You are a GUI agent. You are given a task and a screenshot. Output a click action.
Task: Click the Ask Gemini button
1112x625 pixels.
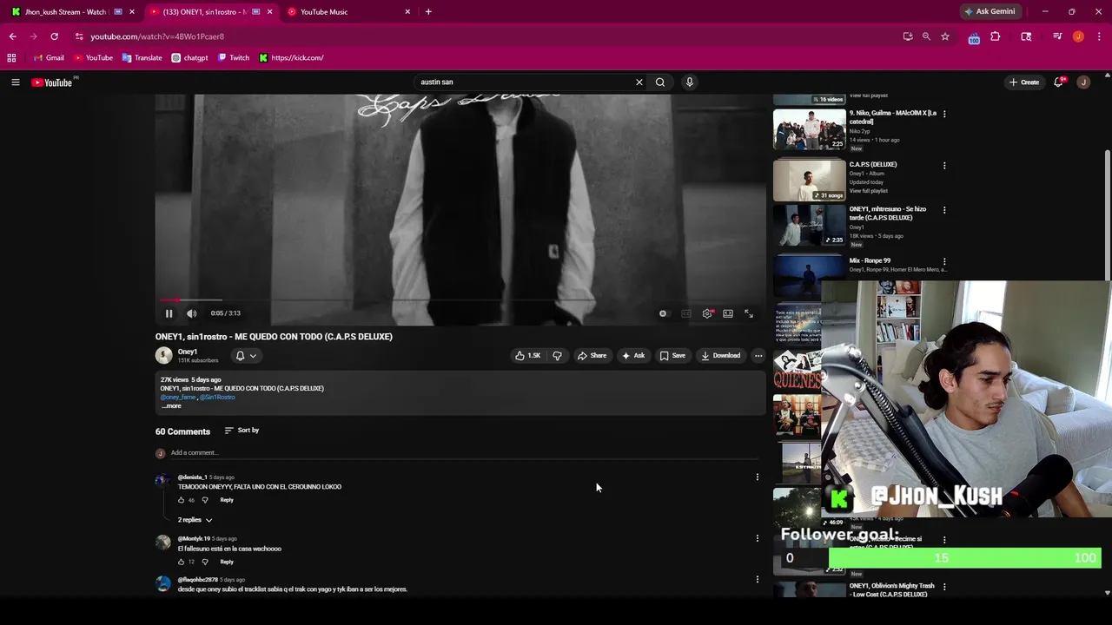pyautogui.click(x=990, y=11)
